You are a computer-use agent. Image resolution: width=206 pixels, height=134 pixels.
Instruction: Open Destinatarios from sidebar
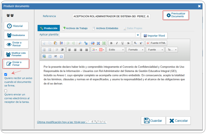pyautogui.click(x=16, y=35)
